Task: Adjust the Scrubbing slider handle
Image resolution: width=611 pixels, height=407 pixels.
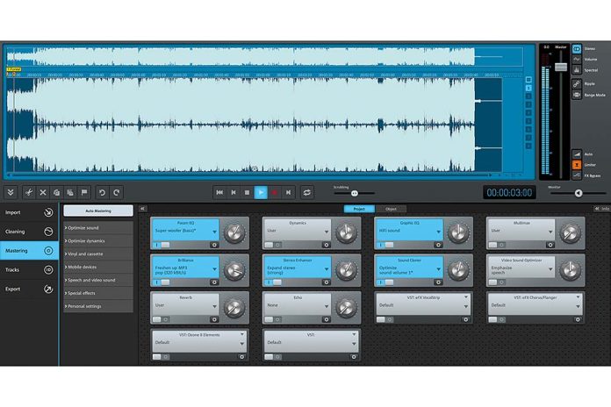Action: click(x=354, y=193)
